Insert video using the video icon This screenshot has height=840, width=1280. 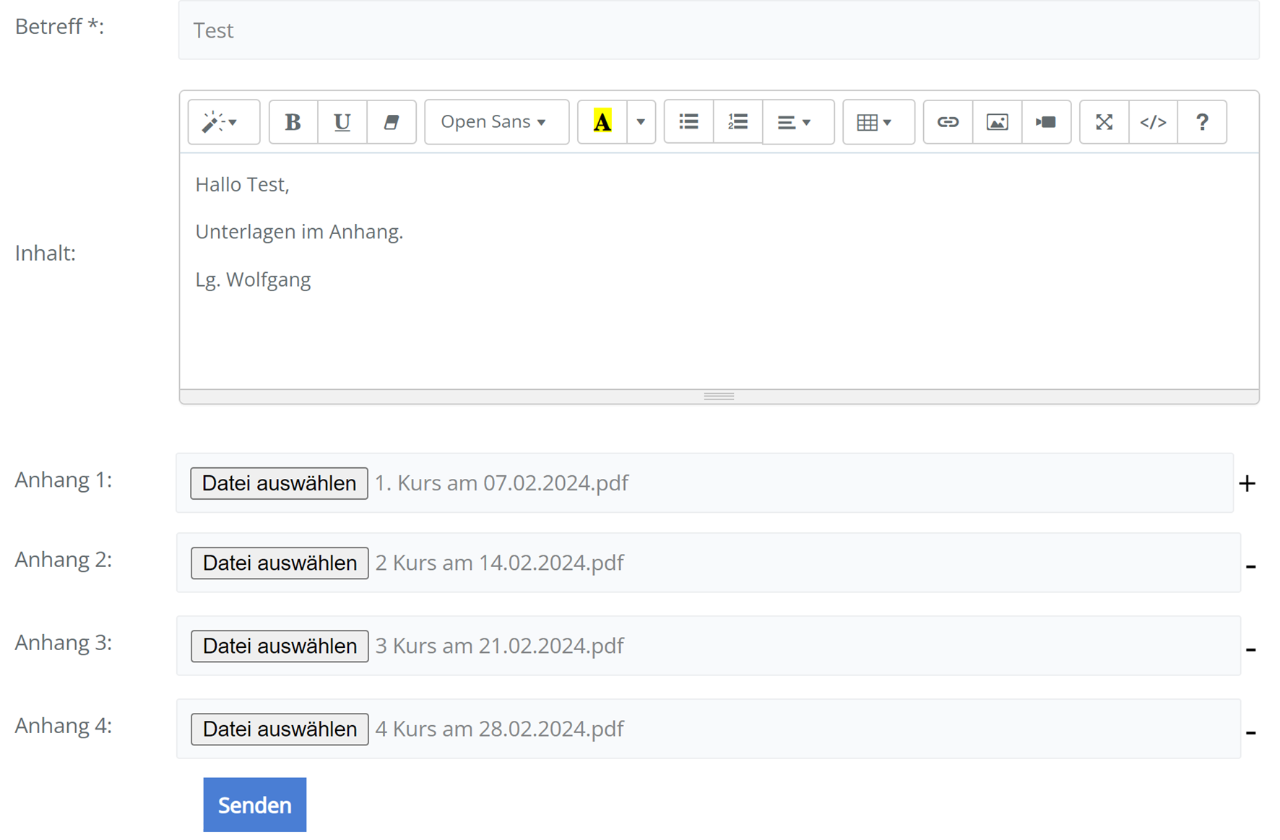[x=1046, y=122]
